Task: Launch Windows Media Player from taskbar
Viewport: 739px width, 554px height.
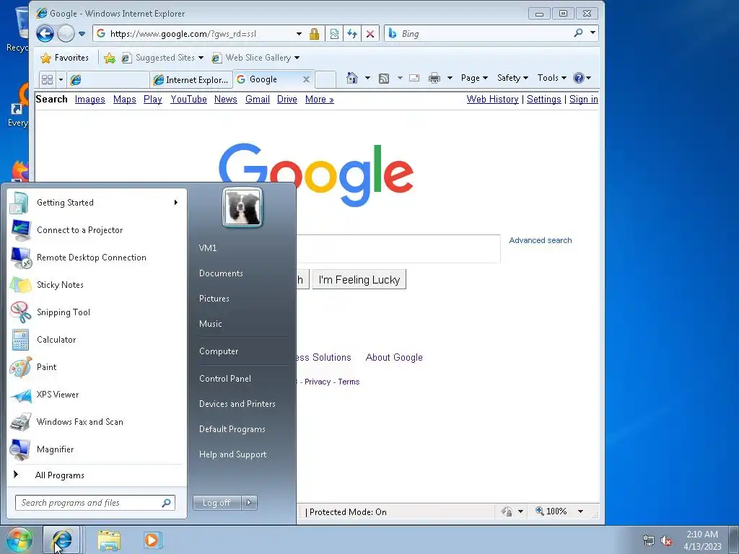Action: point(152,540)
